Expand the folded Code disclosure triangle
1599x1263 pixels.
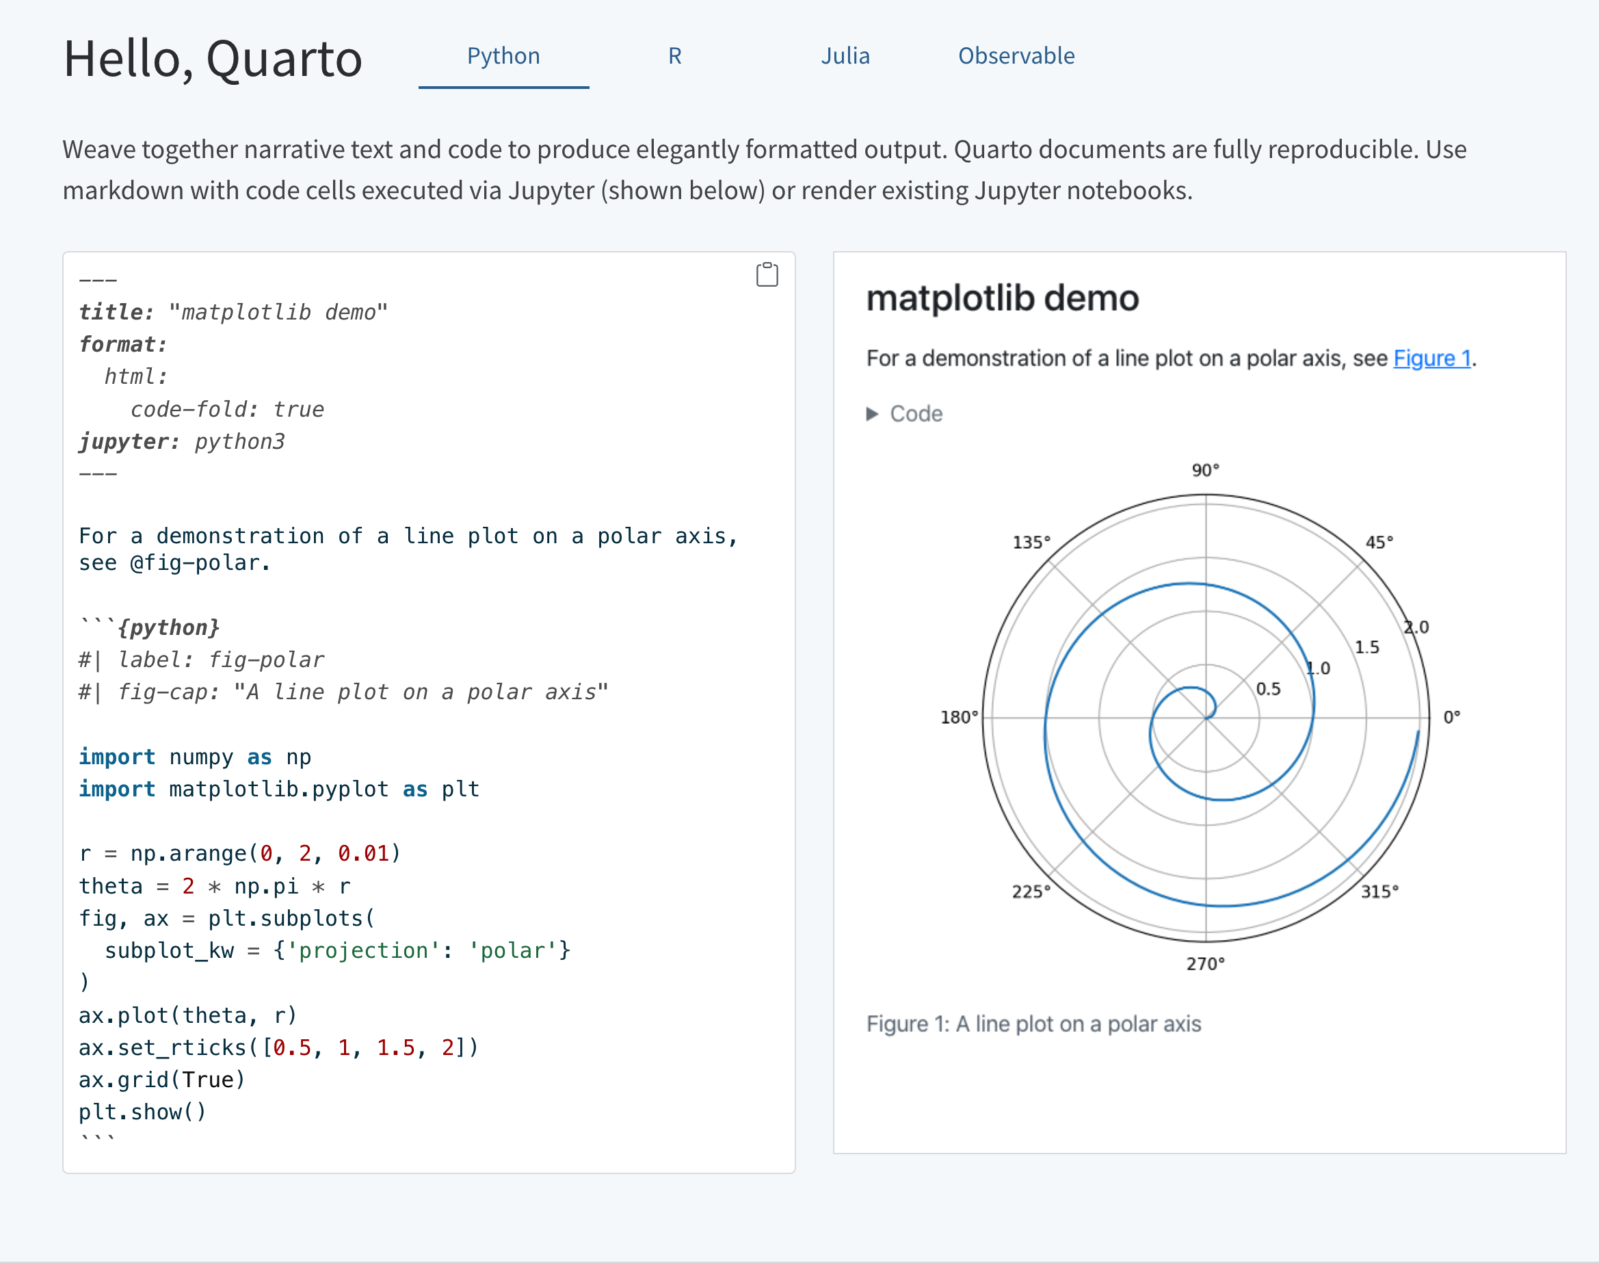click(872, 413)
